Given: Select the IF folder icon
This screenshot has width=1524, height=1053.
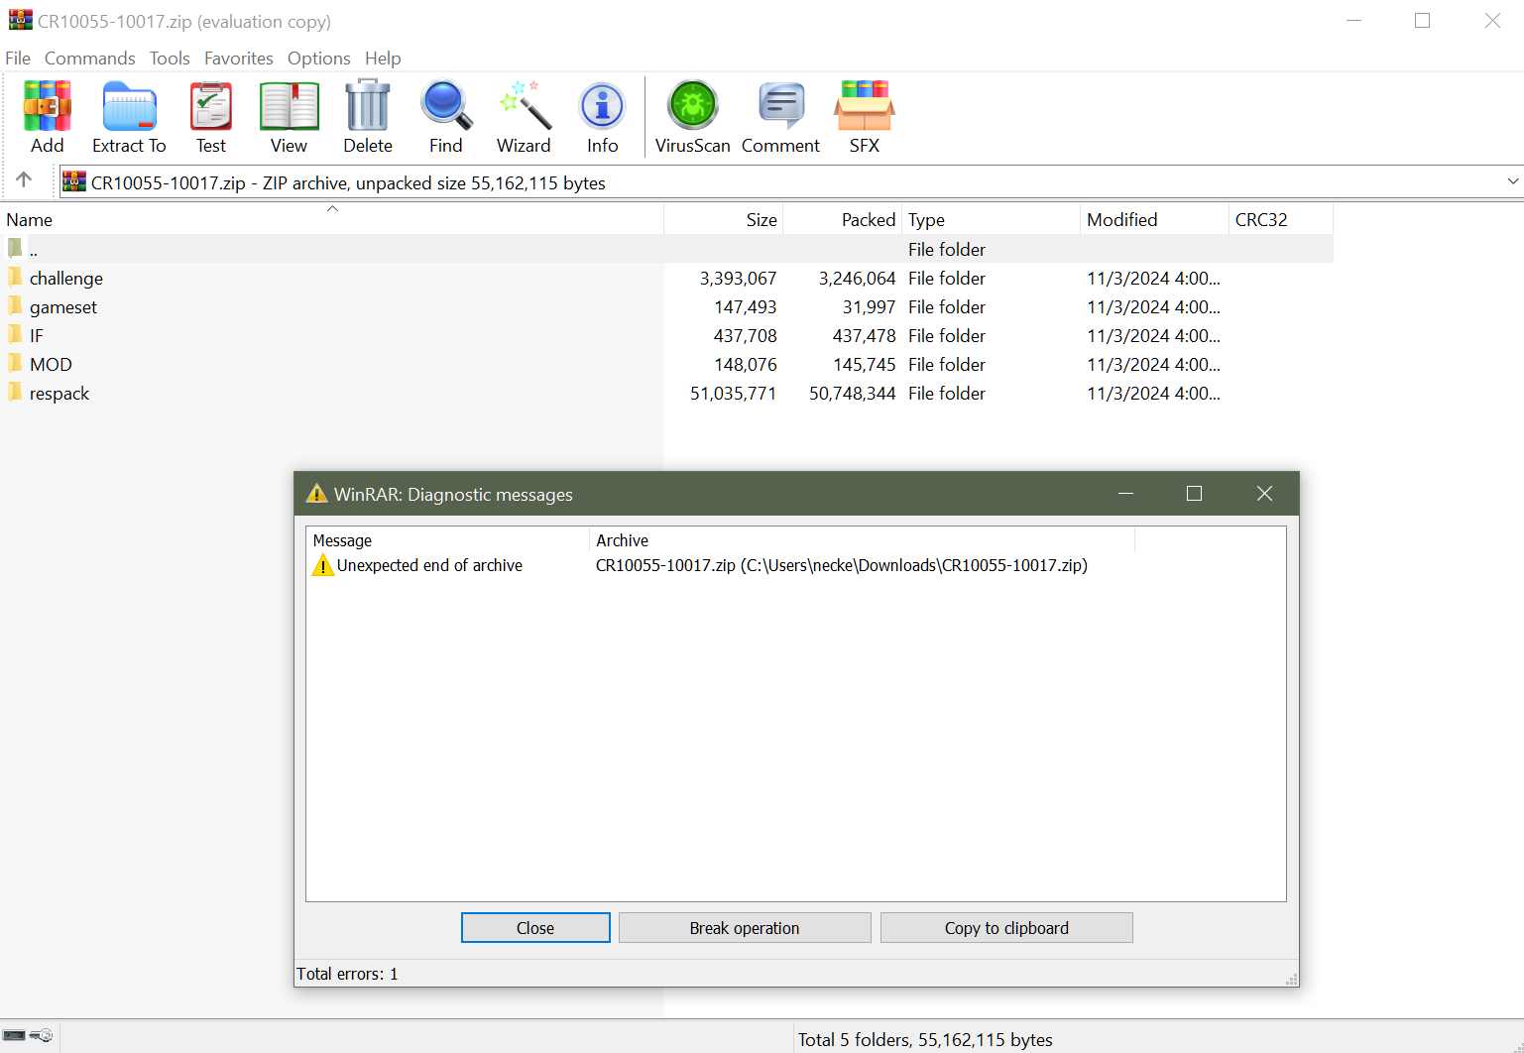Looking at the screenshot, I should [x=15, y=334].
